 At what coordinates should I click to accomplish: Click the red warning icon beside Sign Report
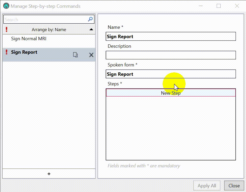click(x=6, y=52)
